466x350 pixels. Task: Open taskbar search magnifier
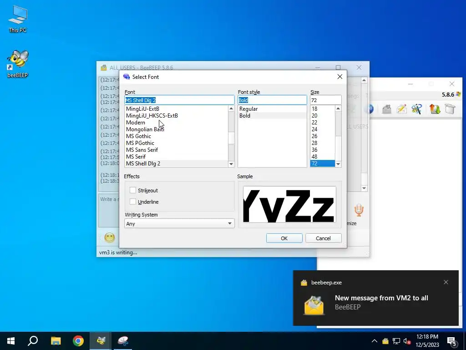pyautogui.click(x=33, y=341)
